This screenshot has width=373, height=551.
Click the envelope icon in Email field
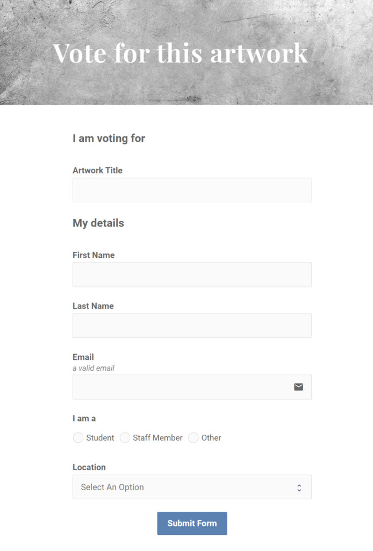(x=298, y=387)
